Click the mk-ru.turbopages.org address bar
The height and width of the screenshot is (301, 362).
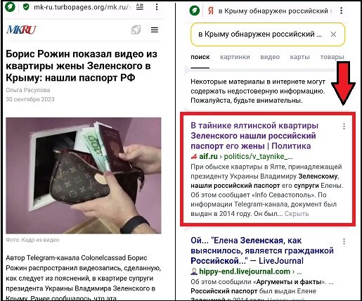81,7
